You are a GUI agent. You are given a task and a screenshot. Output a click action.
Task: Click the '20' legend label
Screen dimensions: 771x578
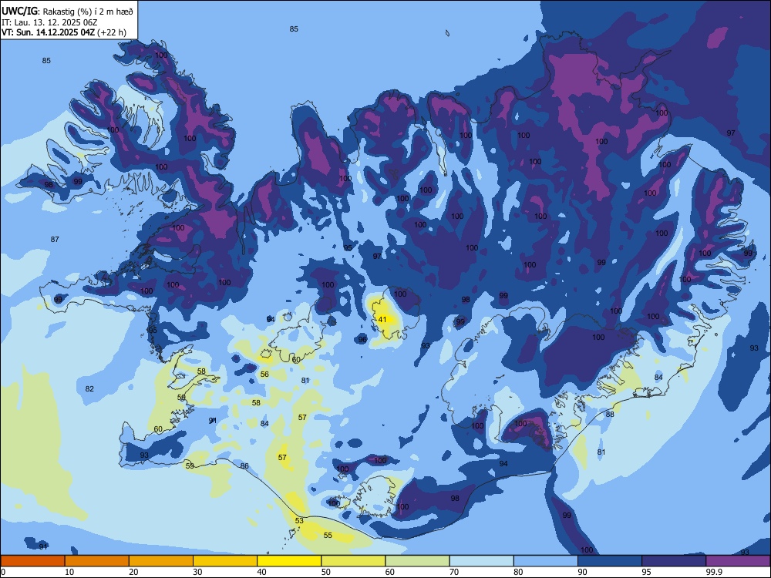pyautogui.click(x=133, y=572)
